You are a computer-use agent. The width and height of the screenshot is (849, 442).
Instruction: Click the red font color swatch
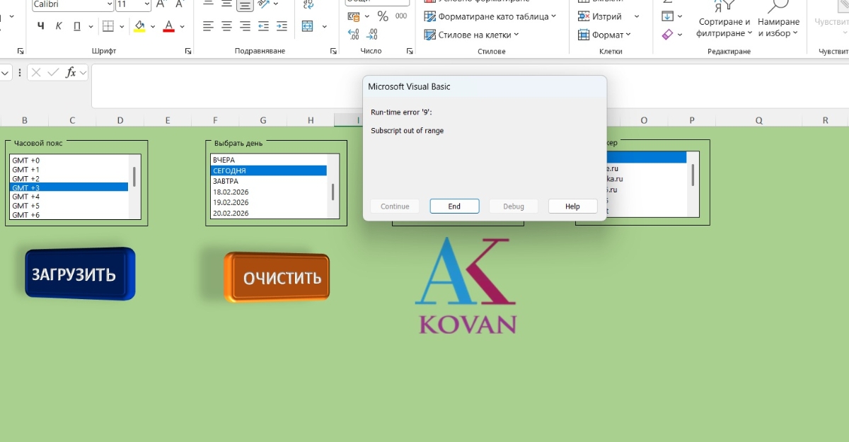(168, 27)
